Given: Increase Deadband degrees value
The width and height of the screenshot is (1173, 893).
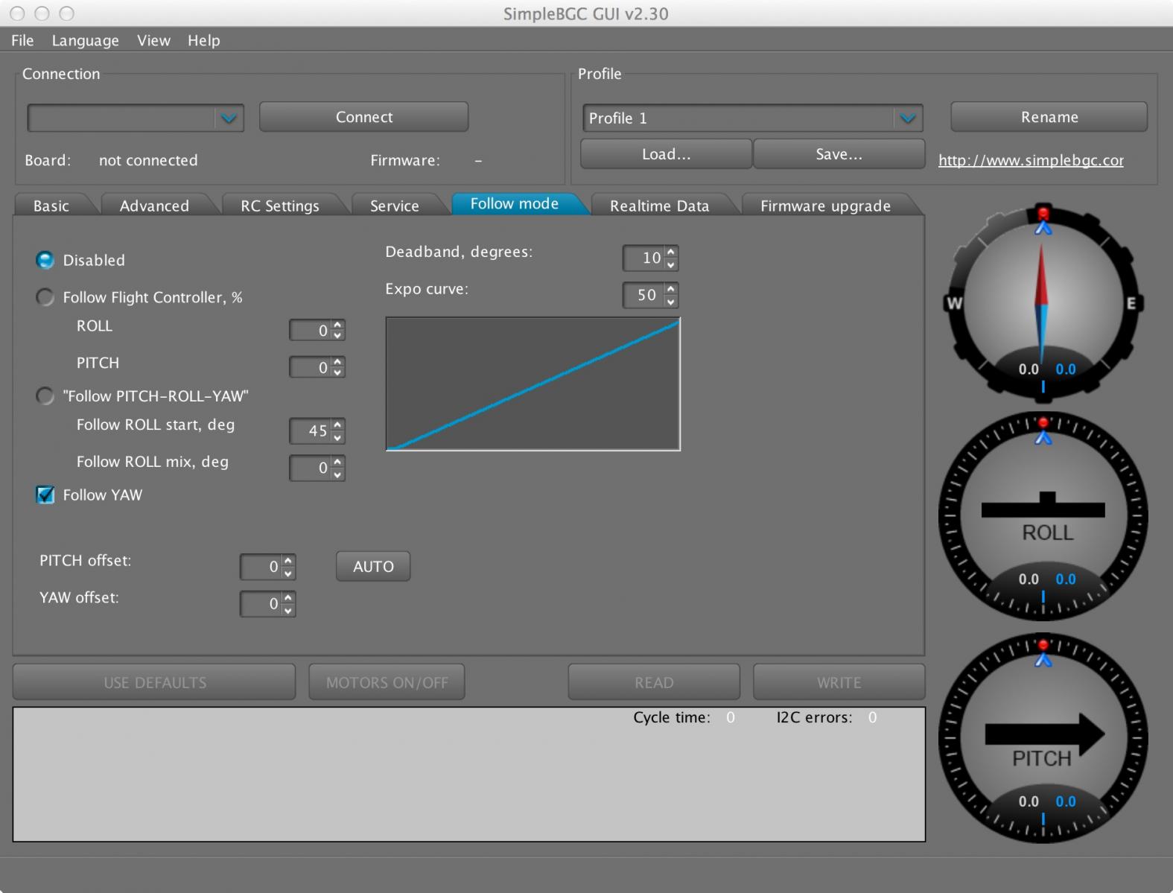Looking at the screenshot, I should coord(671,252).
